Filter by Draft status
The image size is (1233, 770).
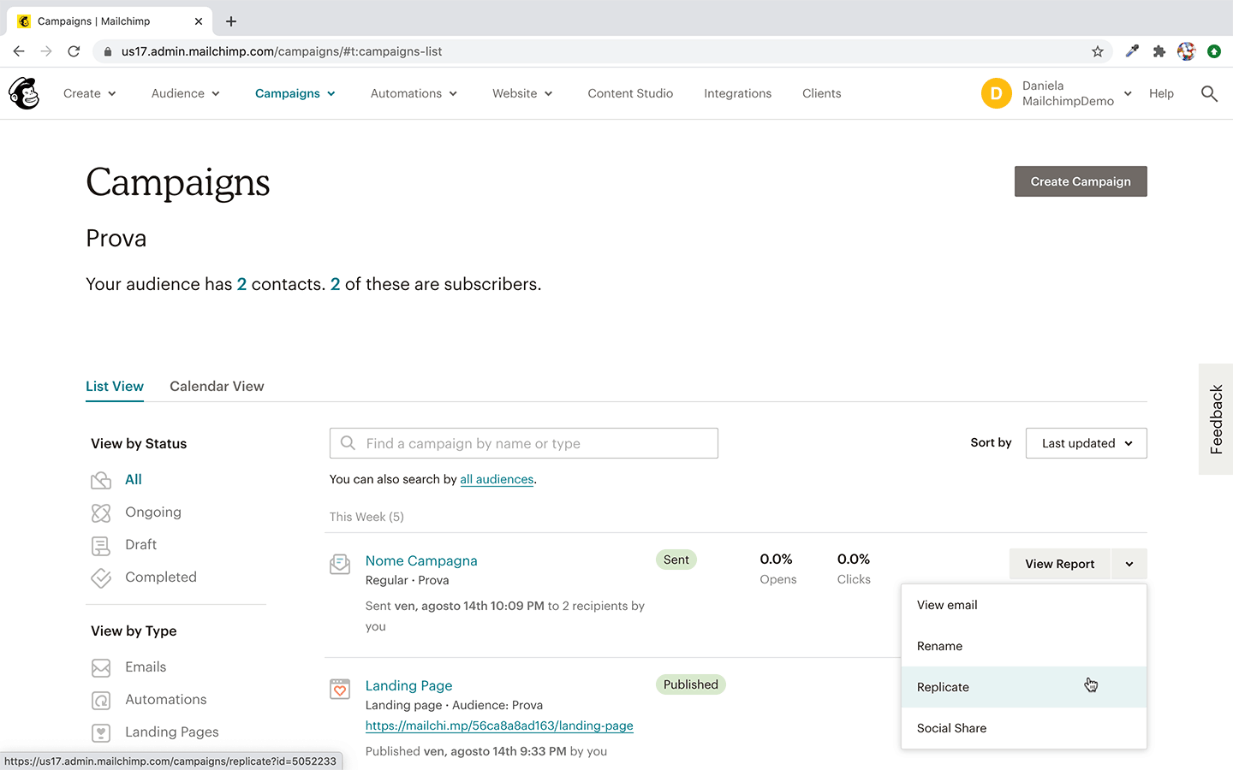(x=140, y=545)
